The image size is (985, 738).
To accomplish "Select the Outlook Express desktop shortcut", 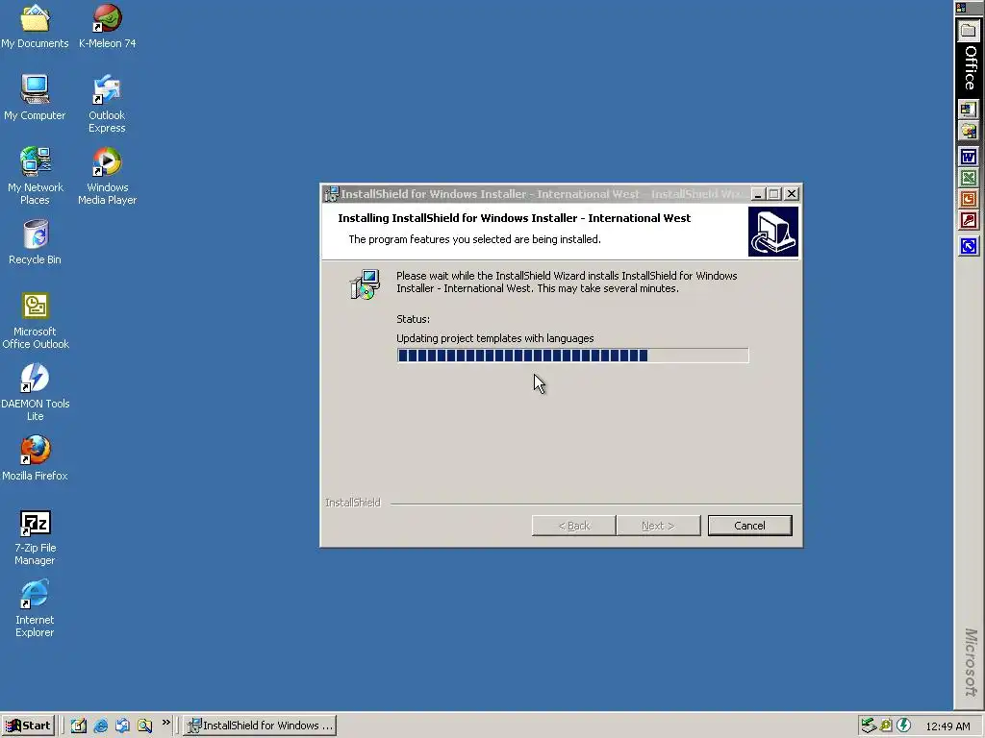I will (107, 104).
